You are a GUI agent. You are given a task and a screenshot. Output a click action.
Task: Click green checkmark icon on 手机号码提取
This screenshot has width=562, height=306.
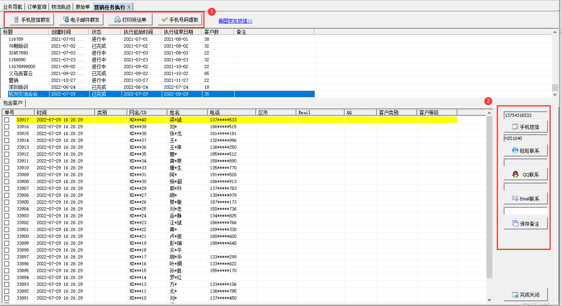pyautogui.click(x=165, y=20)
